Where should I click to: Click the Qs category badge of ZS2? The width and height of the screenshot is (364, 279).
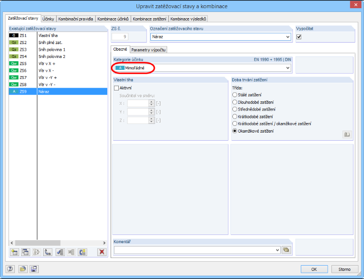click(x=14, y=43)
